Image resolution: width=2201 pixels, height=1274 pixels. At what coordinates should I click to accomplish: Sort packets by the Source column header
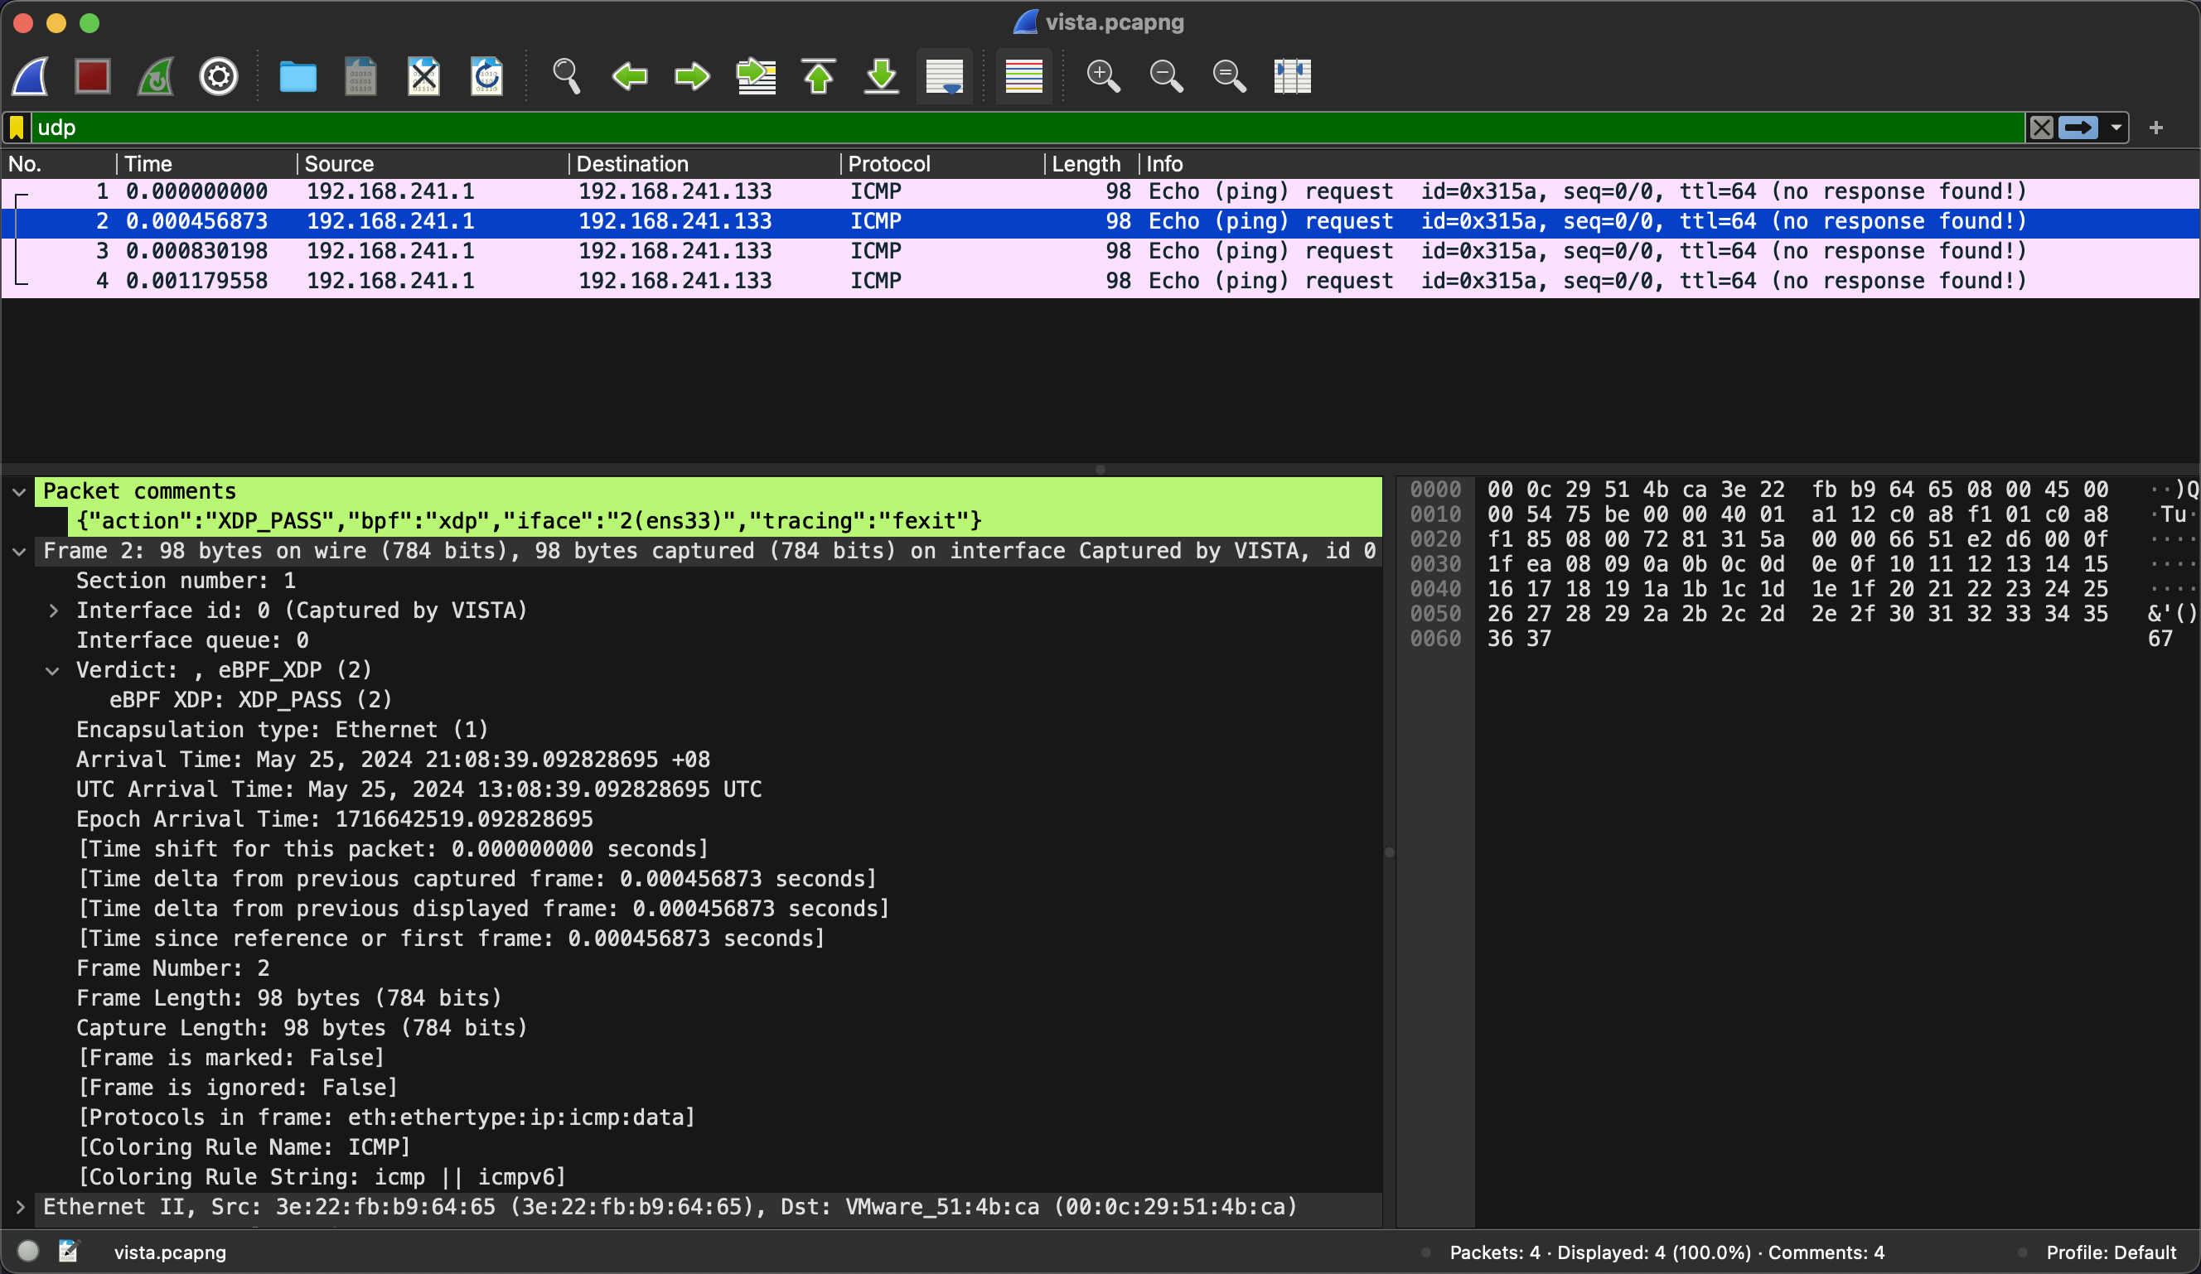click(x=339, y=164)
